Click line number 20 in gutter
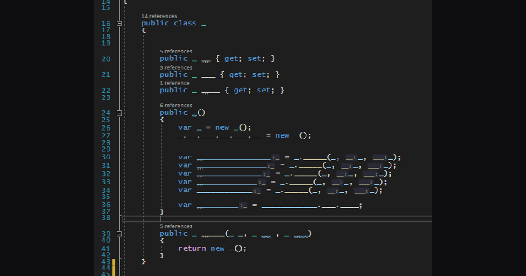Viewport: 526px width, 276px height. point(106,59)
